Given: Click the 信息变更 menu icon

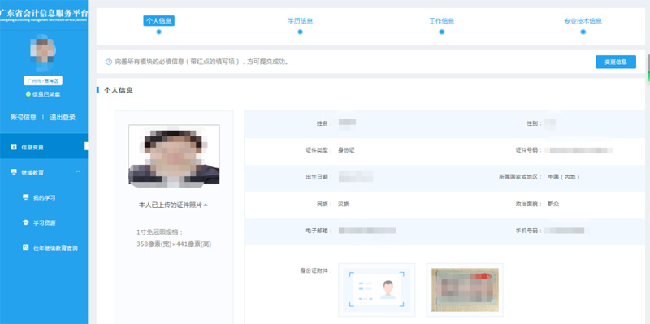Looking at the screenshot, I should pyautogui.click(x=14, y=147).
